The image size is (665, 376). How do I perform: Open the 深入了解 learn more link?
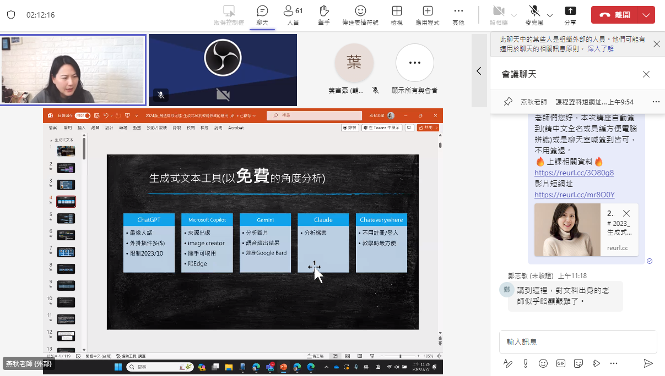tap(601, 48)
